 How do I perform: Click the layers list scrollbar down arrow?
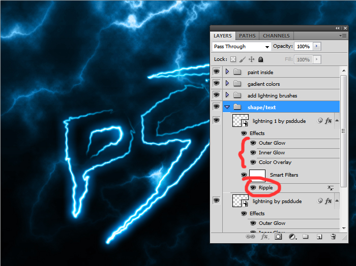point(344,228)
